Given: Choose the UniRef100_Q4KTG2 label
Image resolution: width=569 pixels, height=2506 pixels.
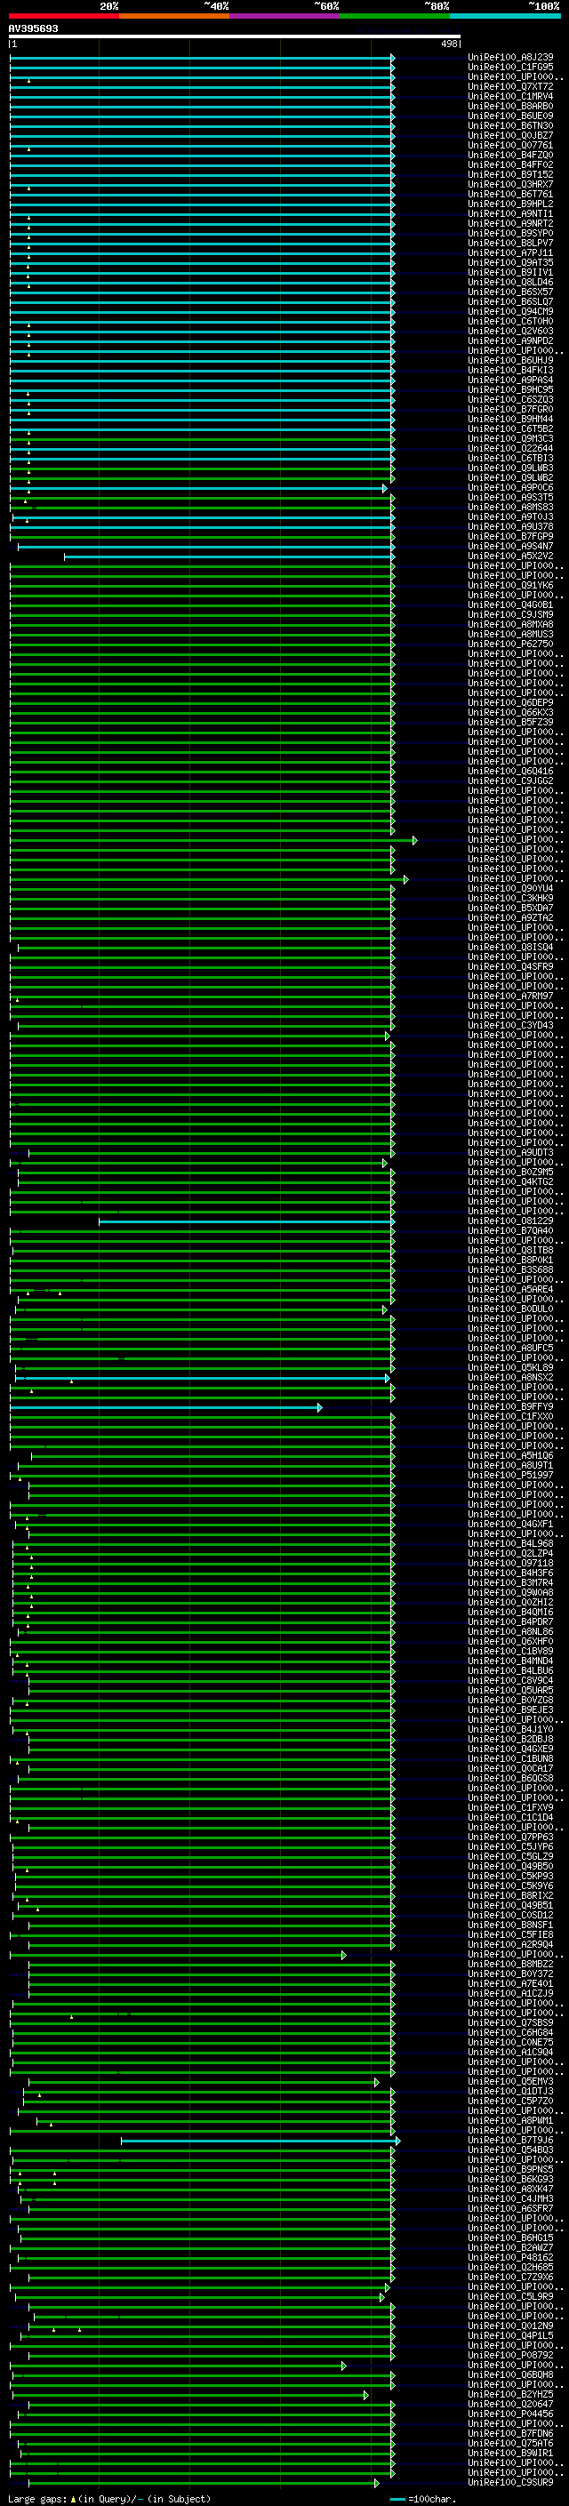Looking at the screenshot, I should coord(510,1182).
